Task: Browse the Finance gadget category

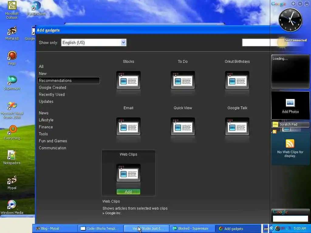Action: [x=46, y=127]
